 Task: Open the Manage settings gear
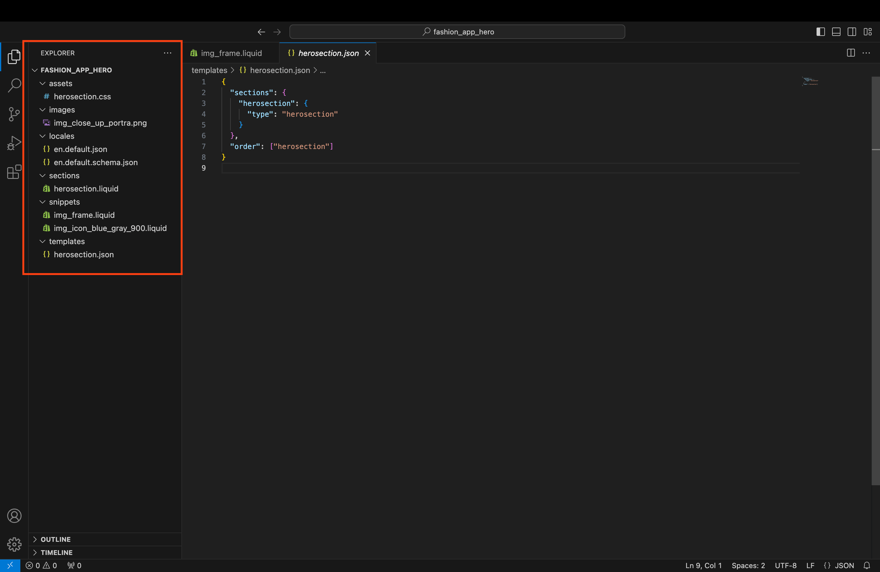click(x=14, y=544)
